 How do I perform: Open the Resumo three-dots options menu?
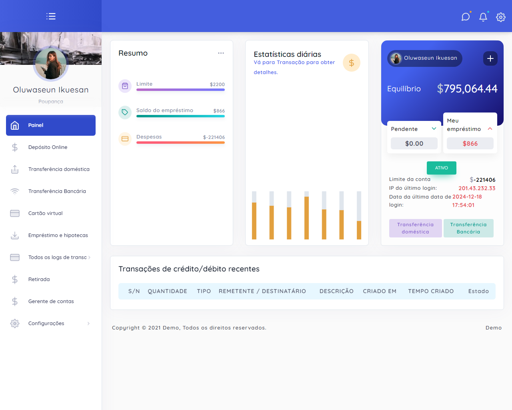(x=221, y=53)
